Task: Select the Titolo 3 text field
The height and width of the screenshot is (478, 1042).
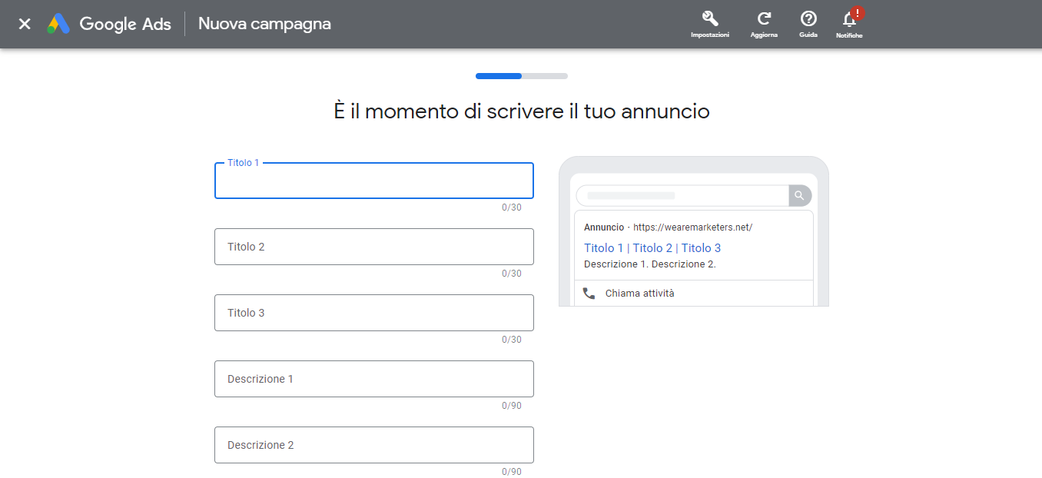Action: click(x=373, y=313)
